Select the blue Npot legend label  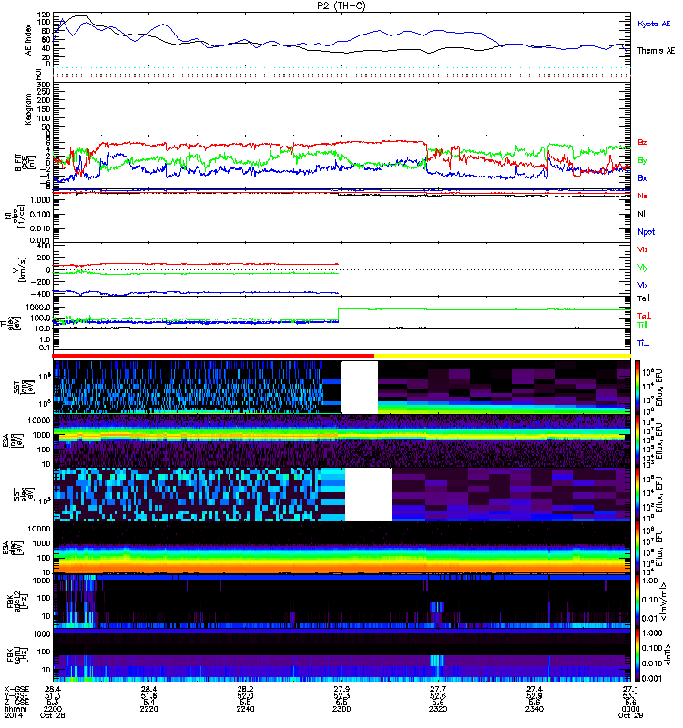[646, 232]
